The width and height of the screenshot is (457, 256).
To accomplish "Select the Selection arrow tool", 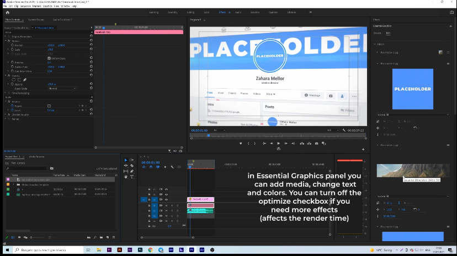I will click(126, 160).
